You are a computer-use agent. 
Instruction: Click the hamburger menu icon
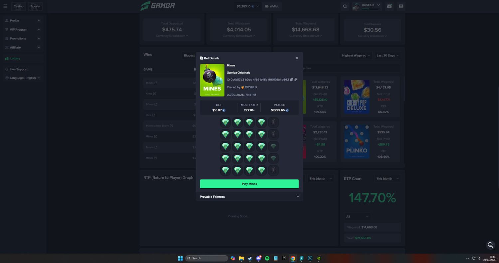(5, 6)
